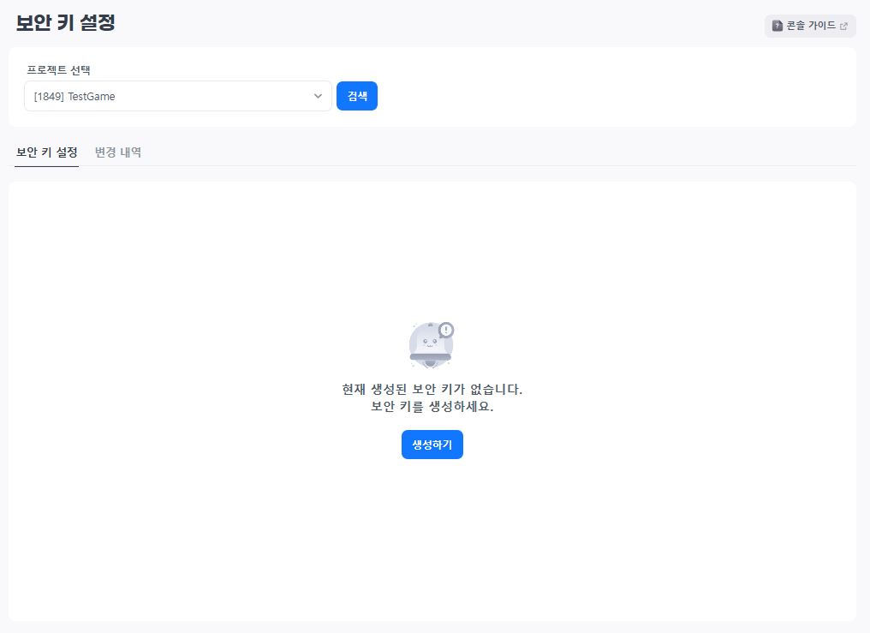This screenshot has width=870, height=633.
Task: Open the 콘솔 가이드 link
Action: [x=810, y=26]
